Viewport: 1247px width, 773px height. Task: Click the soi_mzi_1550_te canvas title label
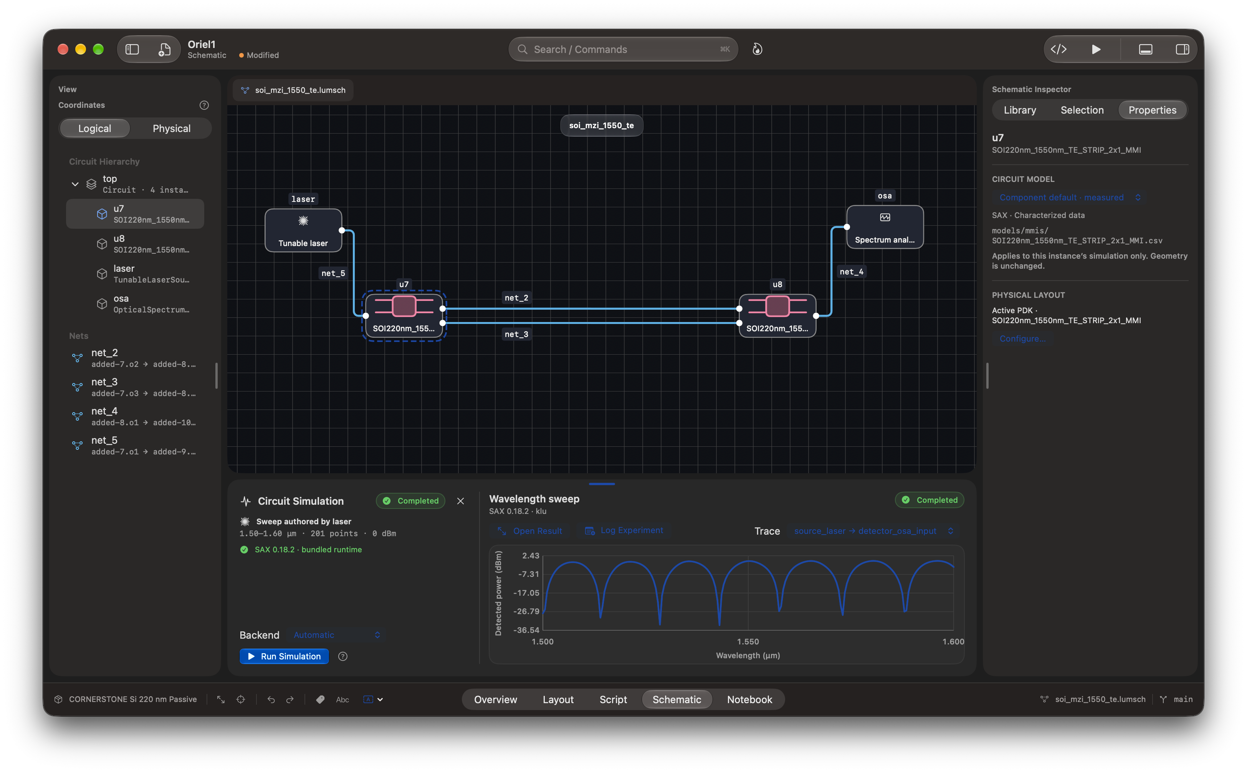tap(601, 125)
